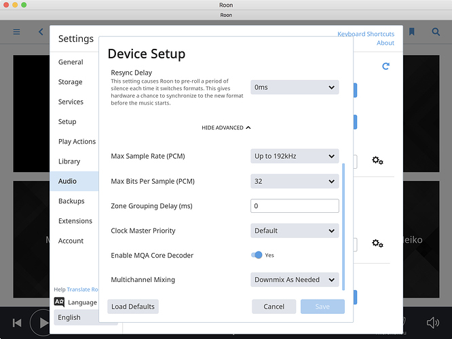The height and width of the screenshot is (339, 452).
Task: Refresh audio devices with the reload icon
Action: pyautogui.click(x=385, y=66)
